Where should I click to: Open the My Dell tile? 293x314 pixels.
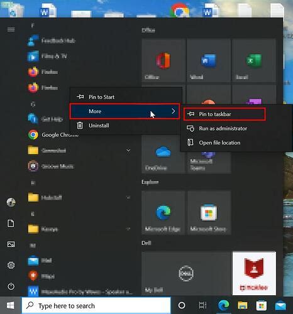[186, 273]
